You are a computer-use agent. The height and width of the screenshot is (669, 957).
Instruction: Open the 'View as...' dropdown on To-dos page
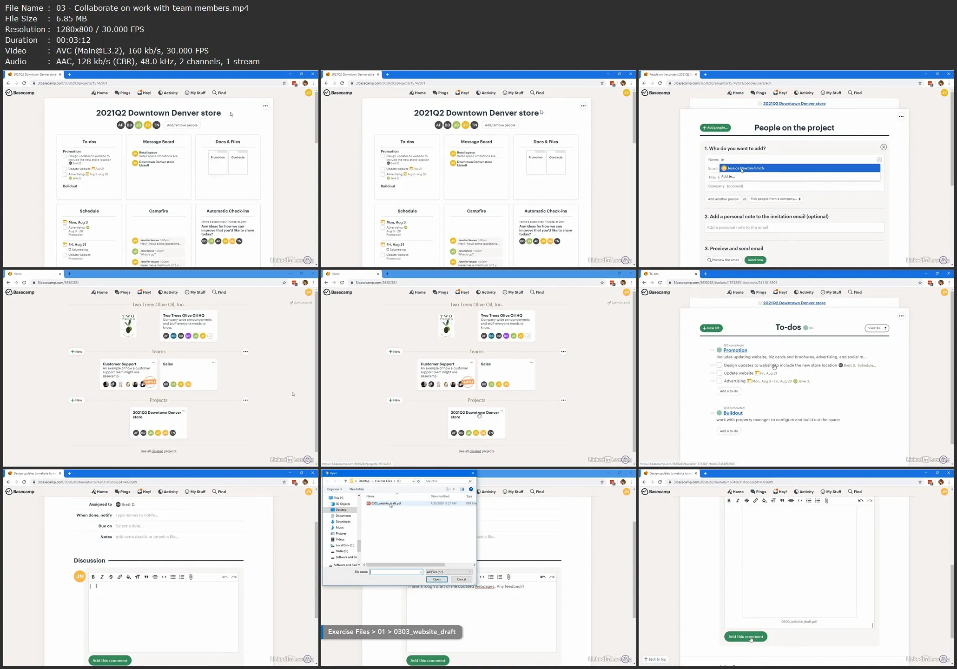pyautogui.click(x=877, y=328)
